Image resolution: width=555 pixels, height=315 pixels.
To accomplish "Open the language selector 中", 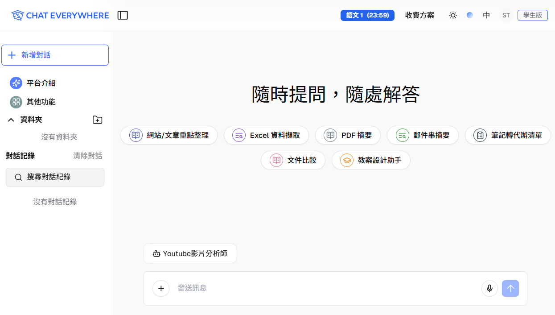I will coord(486,15).
